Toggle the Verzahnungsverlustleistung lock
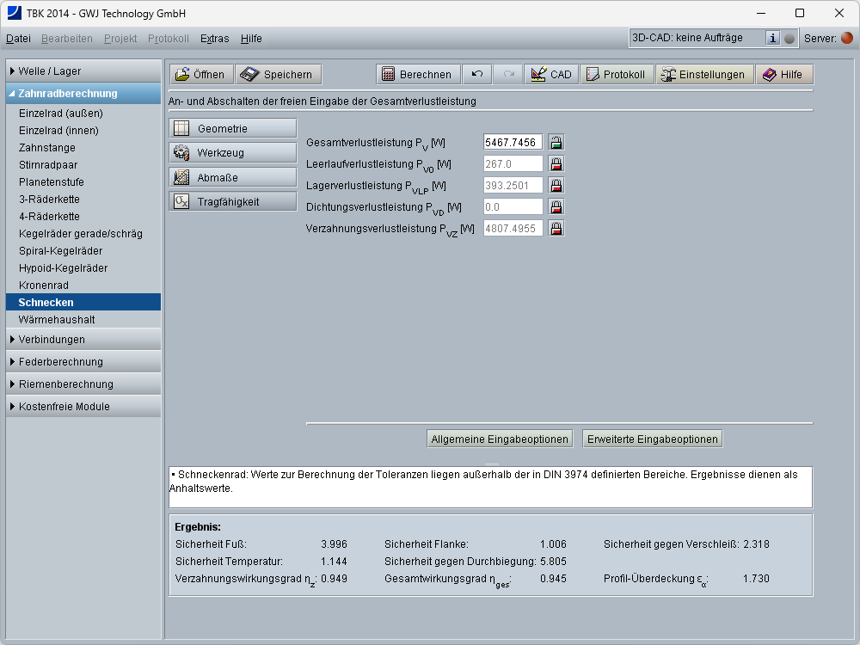Screen dimensions: 860x645 tap(556, 229)
